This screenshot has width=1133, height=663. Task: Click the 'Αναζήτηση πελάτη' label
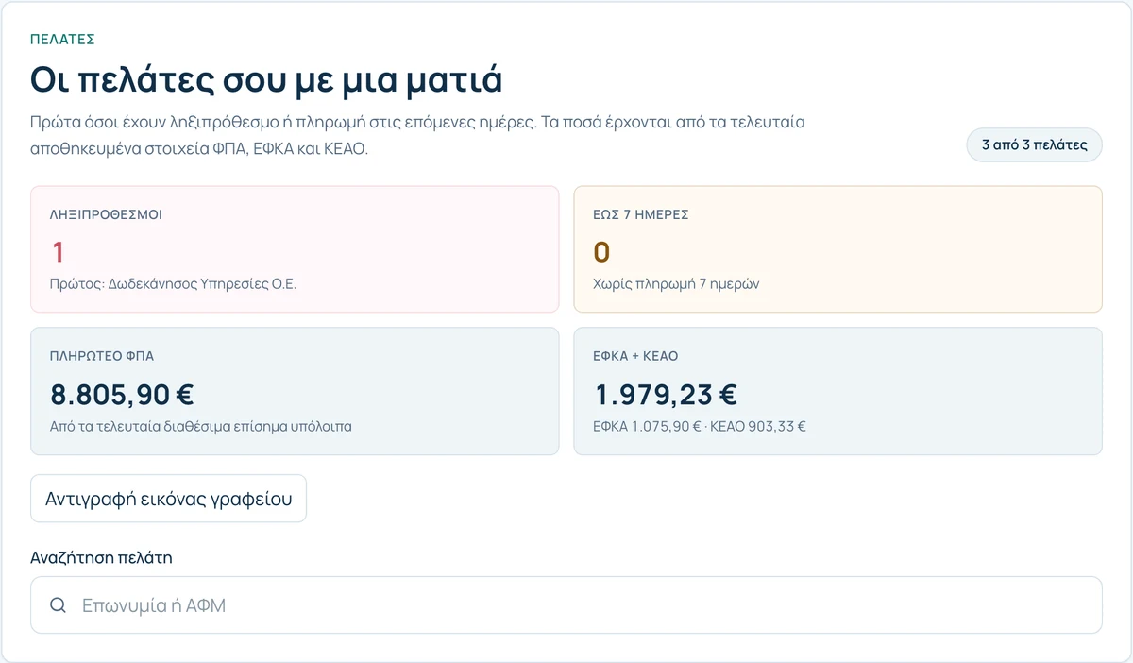click(102, 557)
